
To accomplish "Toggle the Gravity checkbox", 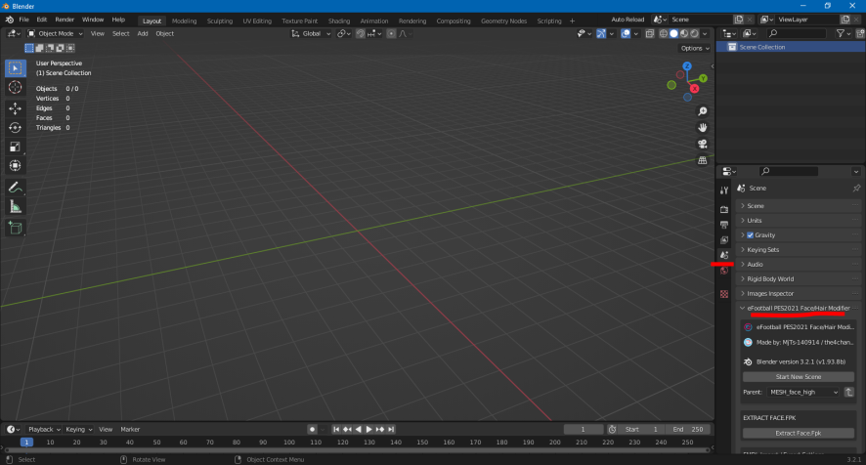I will (750, 235).
